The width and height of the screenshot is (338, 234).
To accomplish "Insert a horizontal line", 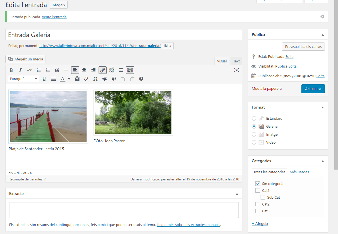I will pyautogui.click(x=66, y=70).
